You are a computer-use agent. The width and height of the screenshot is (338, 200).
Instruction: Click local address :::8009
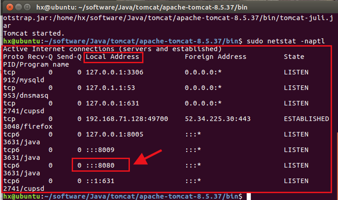[100, 150]
